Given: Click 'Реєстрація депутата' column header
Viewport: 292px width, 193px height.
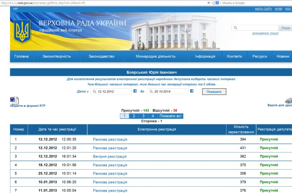Looking at the screenshot, I should click(x=274, y=129).
